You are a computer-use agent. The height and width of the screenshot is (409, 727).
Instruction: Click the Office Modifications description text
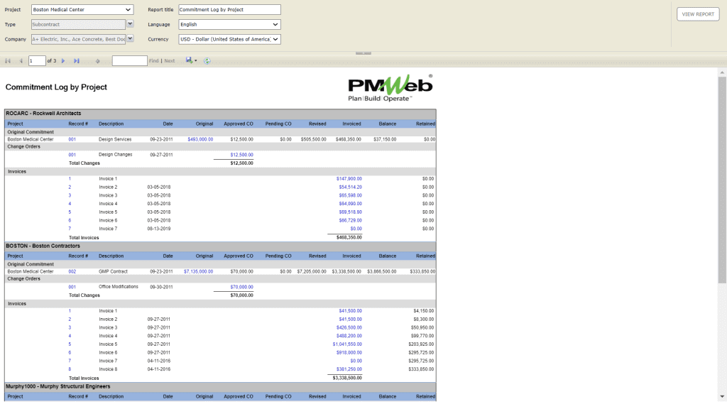coord(119,287)
